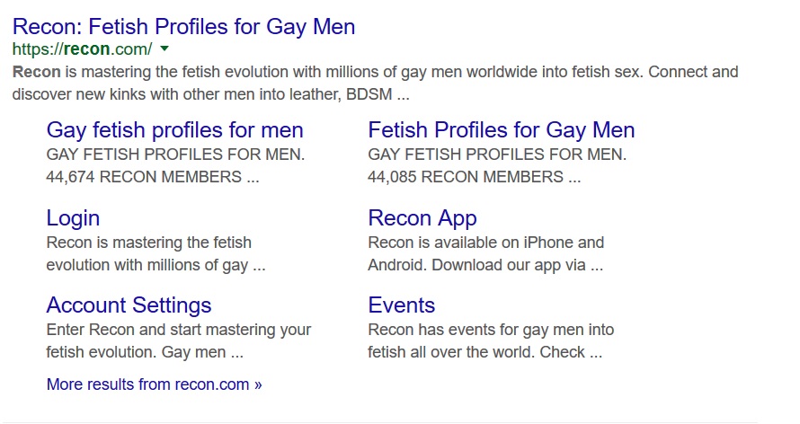Click the bold 'Recon' word starting the description

click(x=37, y=72)
